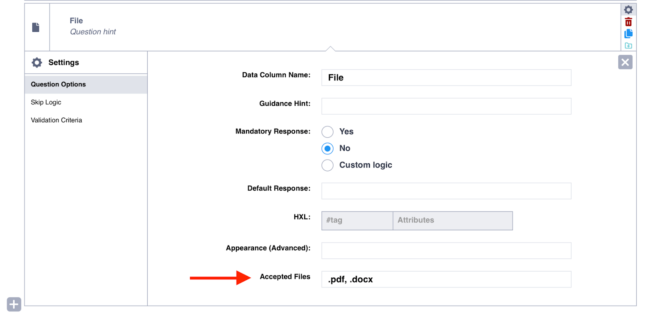Click the Data Column Name field
The height and width of the screenshot is (321, 655).
point(446,78)
